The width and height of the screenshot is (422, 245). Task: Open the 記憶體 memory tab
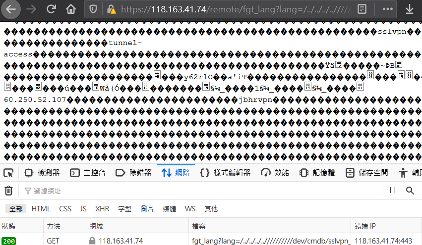coord(317,173)
